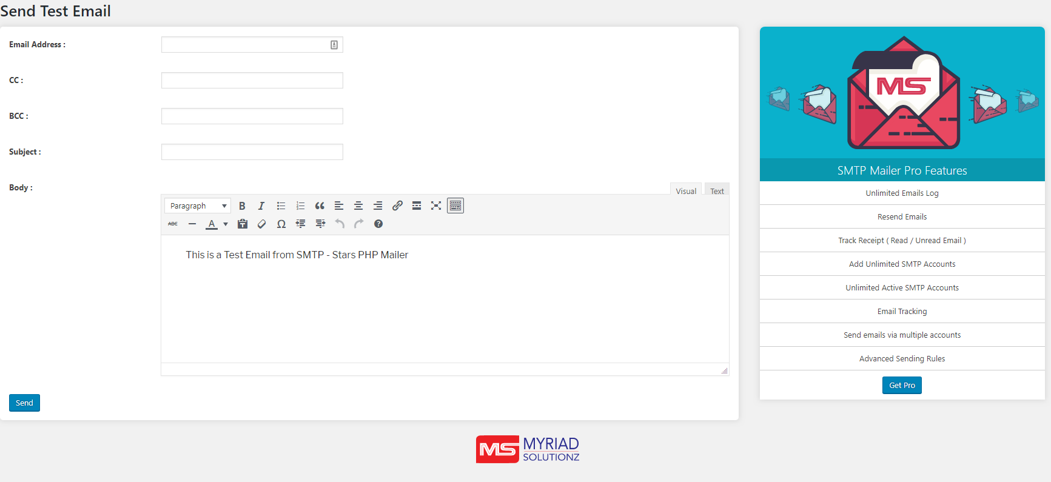Viewport: 1051px width, 482px height.
Task: Toggle the toolbar (kitchen sink) button
Action: click(x=455, y=206)
